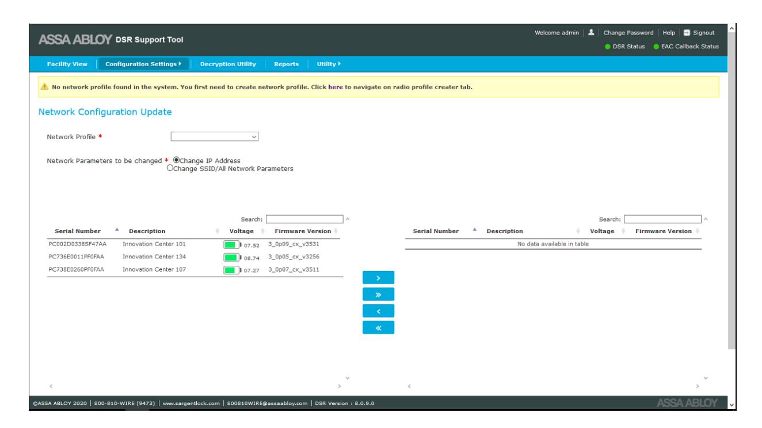Click right table's horizontal scroll-right arrow
The image size is (762, 428).
[698, 385]
